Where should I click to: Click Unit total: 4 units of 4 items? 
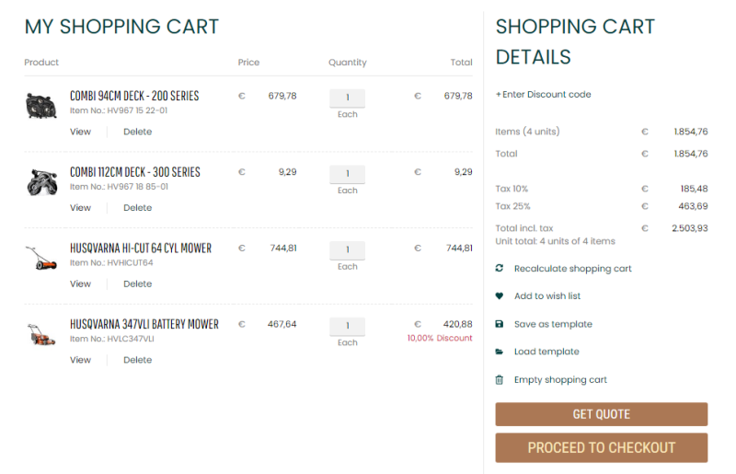click(x=555, y=241)
